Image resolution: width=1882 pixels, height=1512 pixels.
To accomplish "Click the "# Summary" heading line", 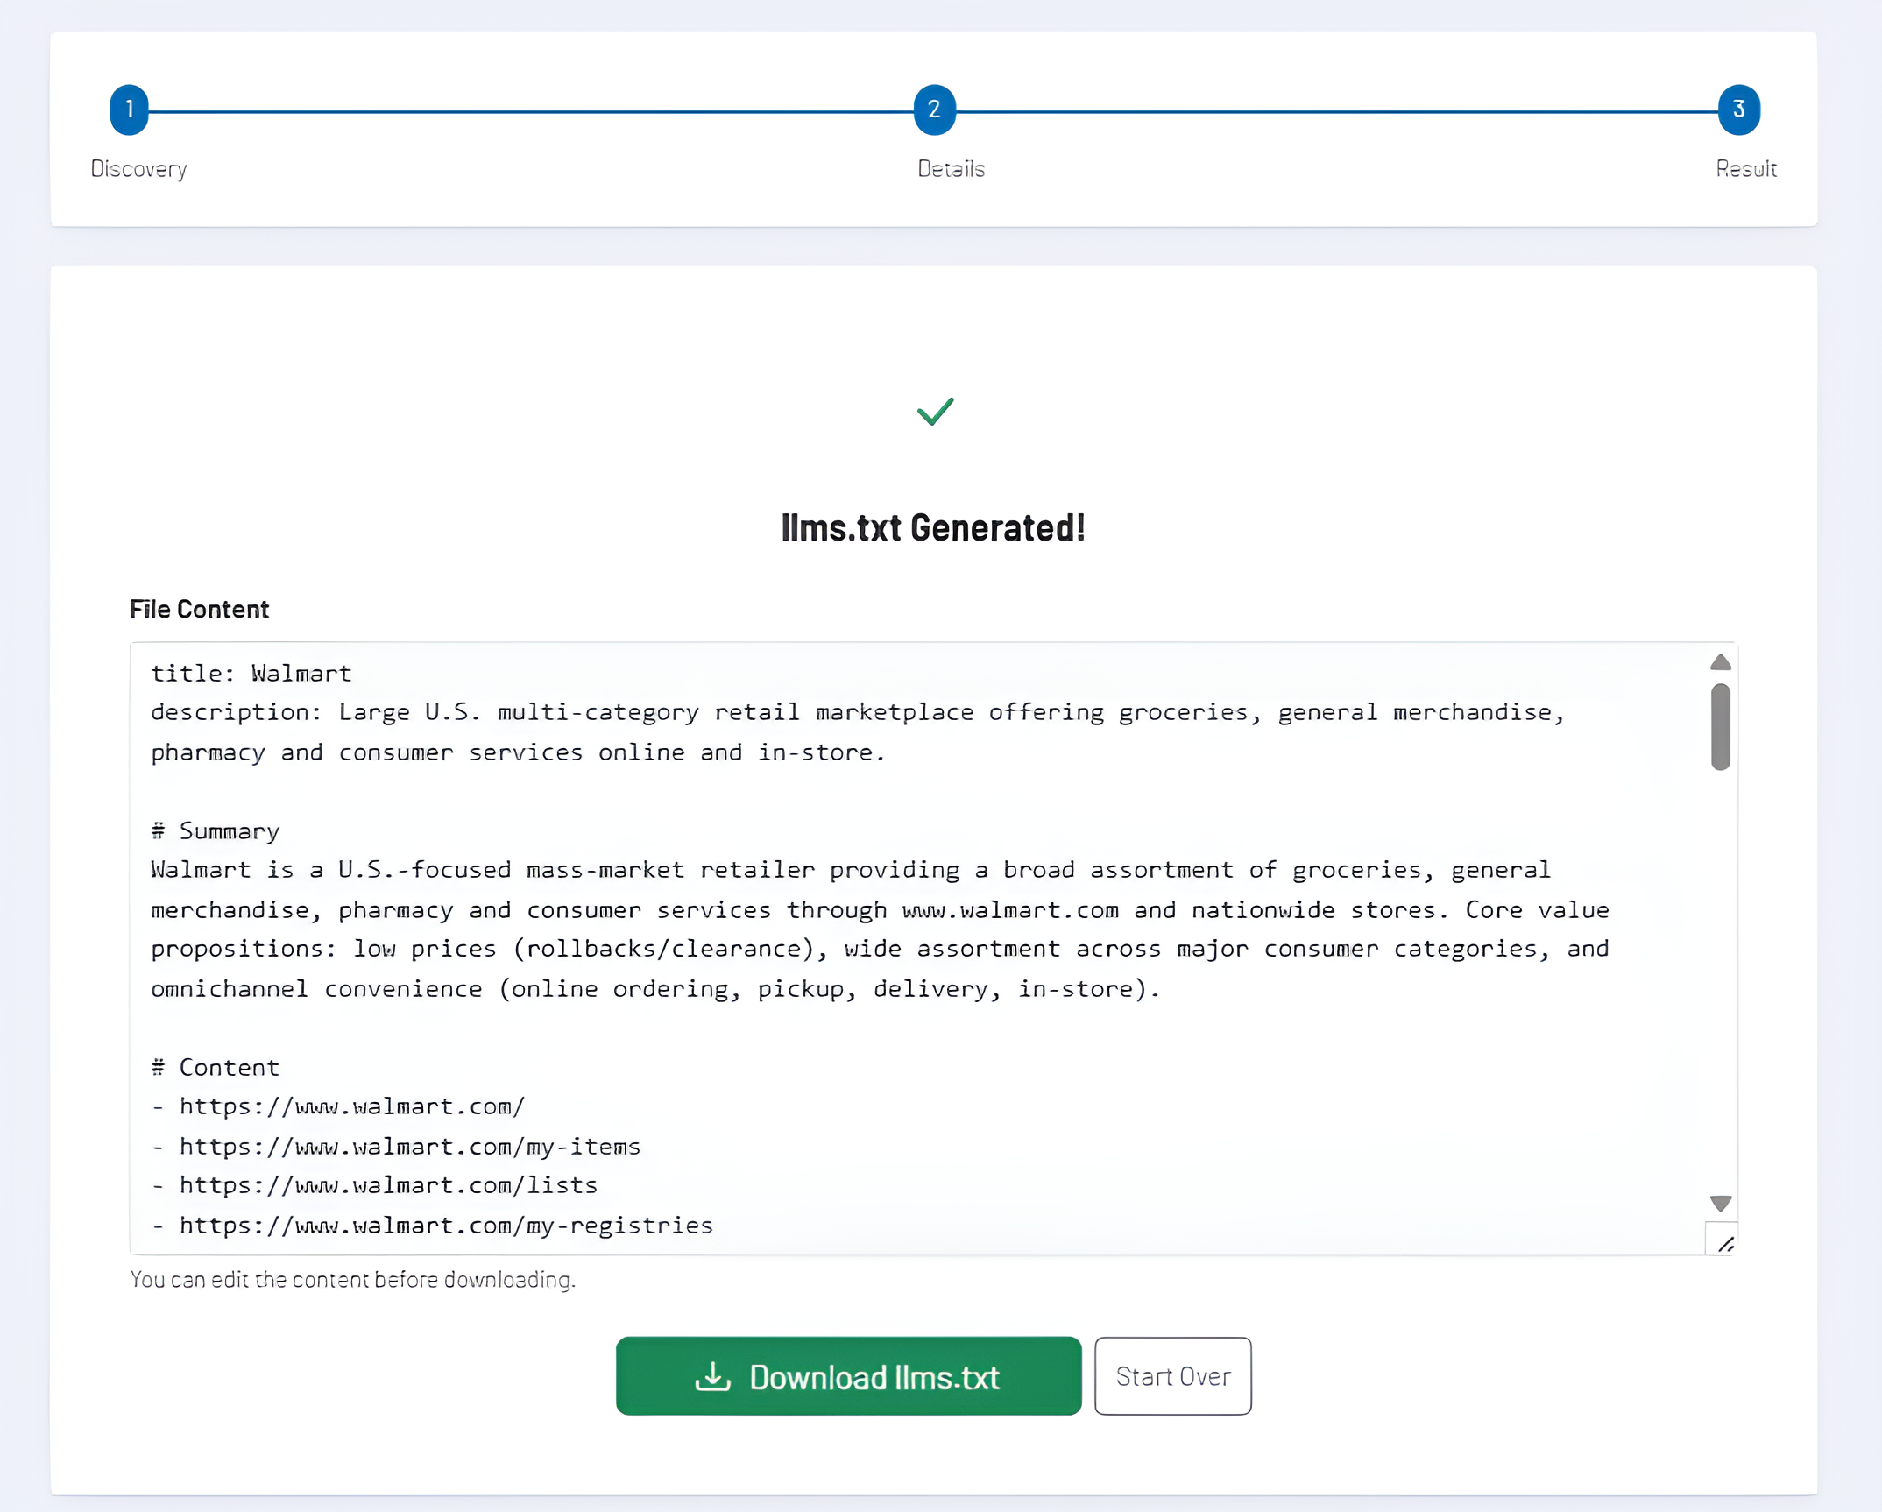I will [x=216, y=830].
